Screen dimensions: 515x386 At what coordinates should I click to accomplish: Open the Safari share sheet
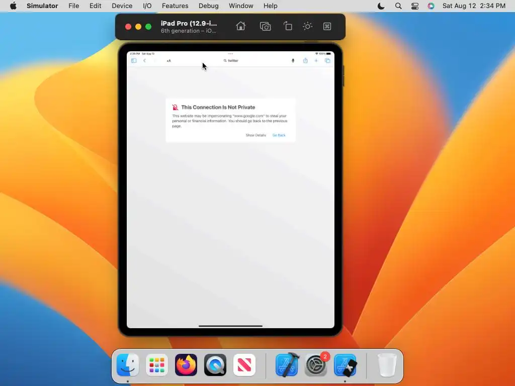(x=305, y=60)
